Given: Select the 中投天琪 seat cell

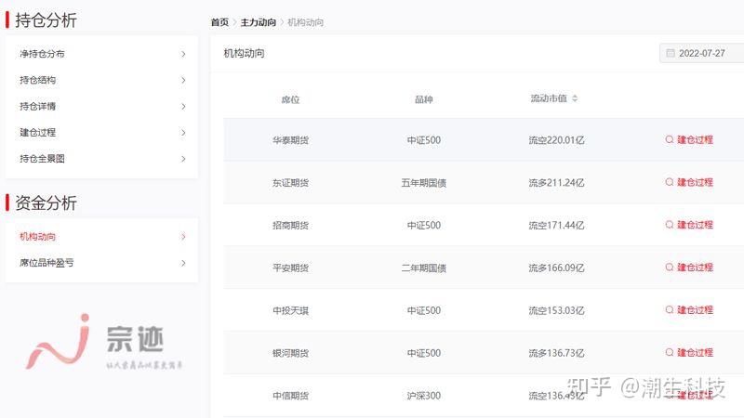Looking at the screenshot, I should [x=290, y=311].
